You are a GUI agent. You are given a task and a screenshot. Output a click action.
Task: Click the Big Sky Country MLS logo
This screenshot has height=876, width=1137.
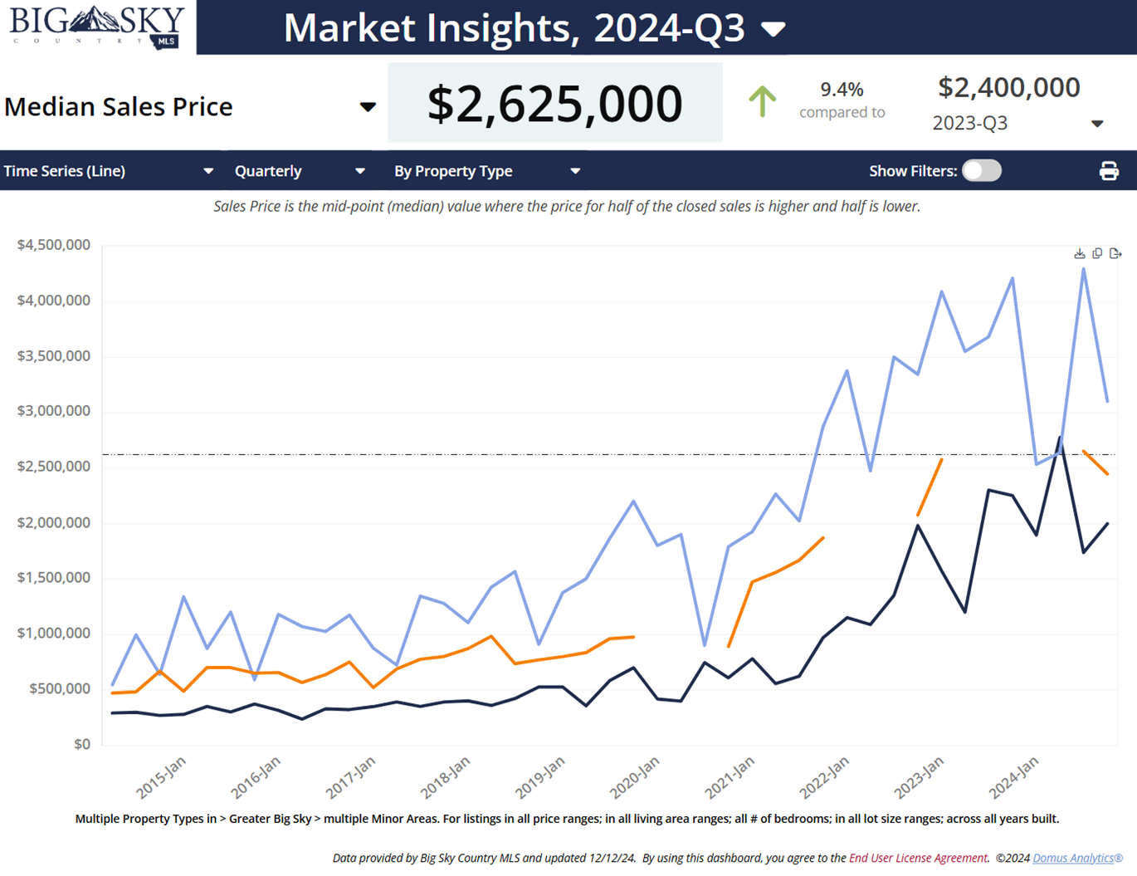[x=97, y=27]
